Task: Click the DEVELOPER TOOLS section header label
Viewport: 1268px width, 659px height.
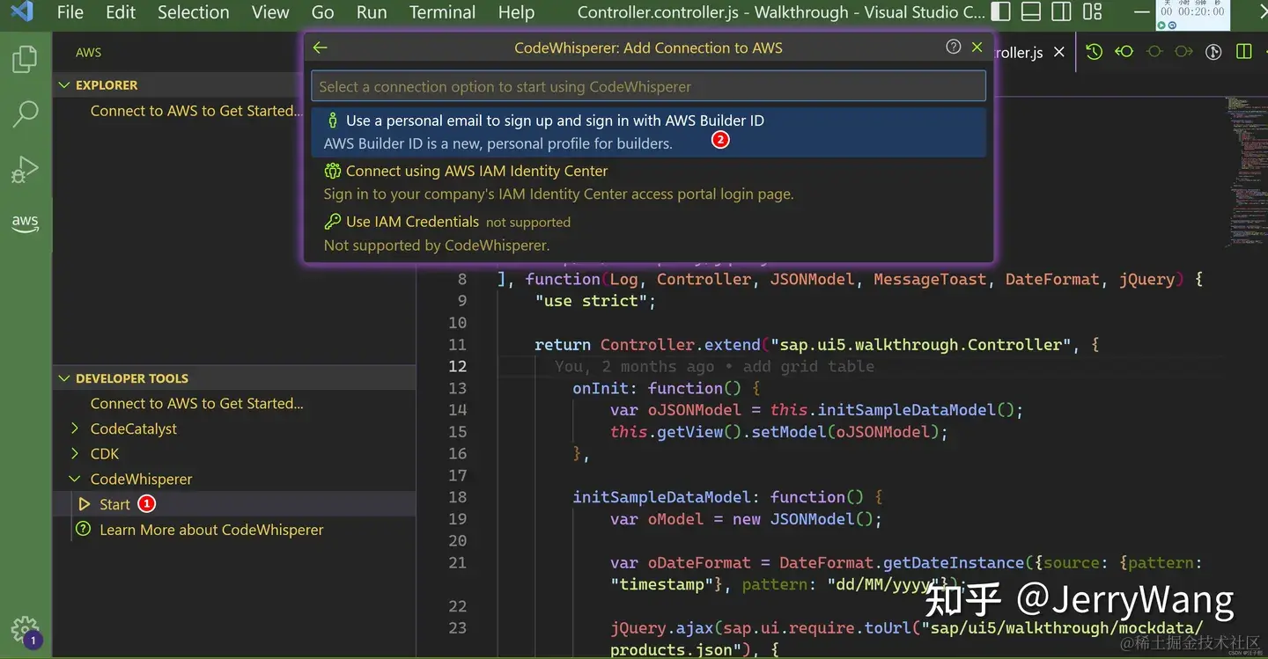Action: coord(132,378)
